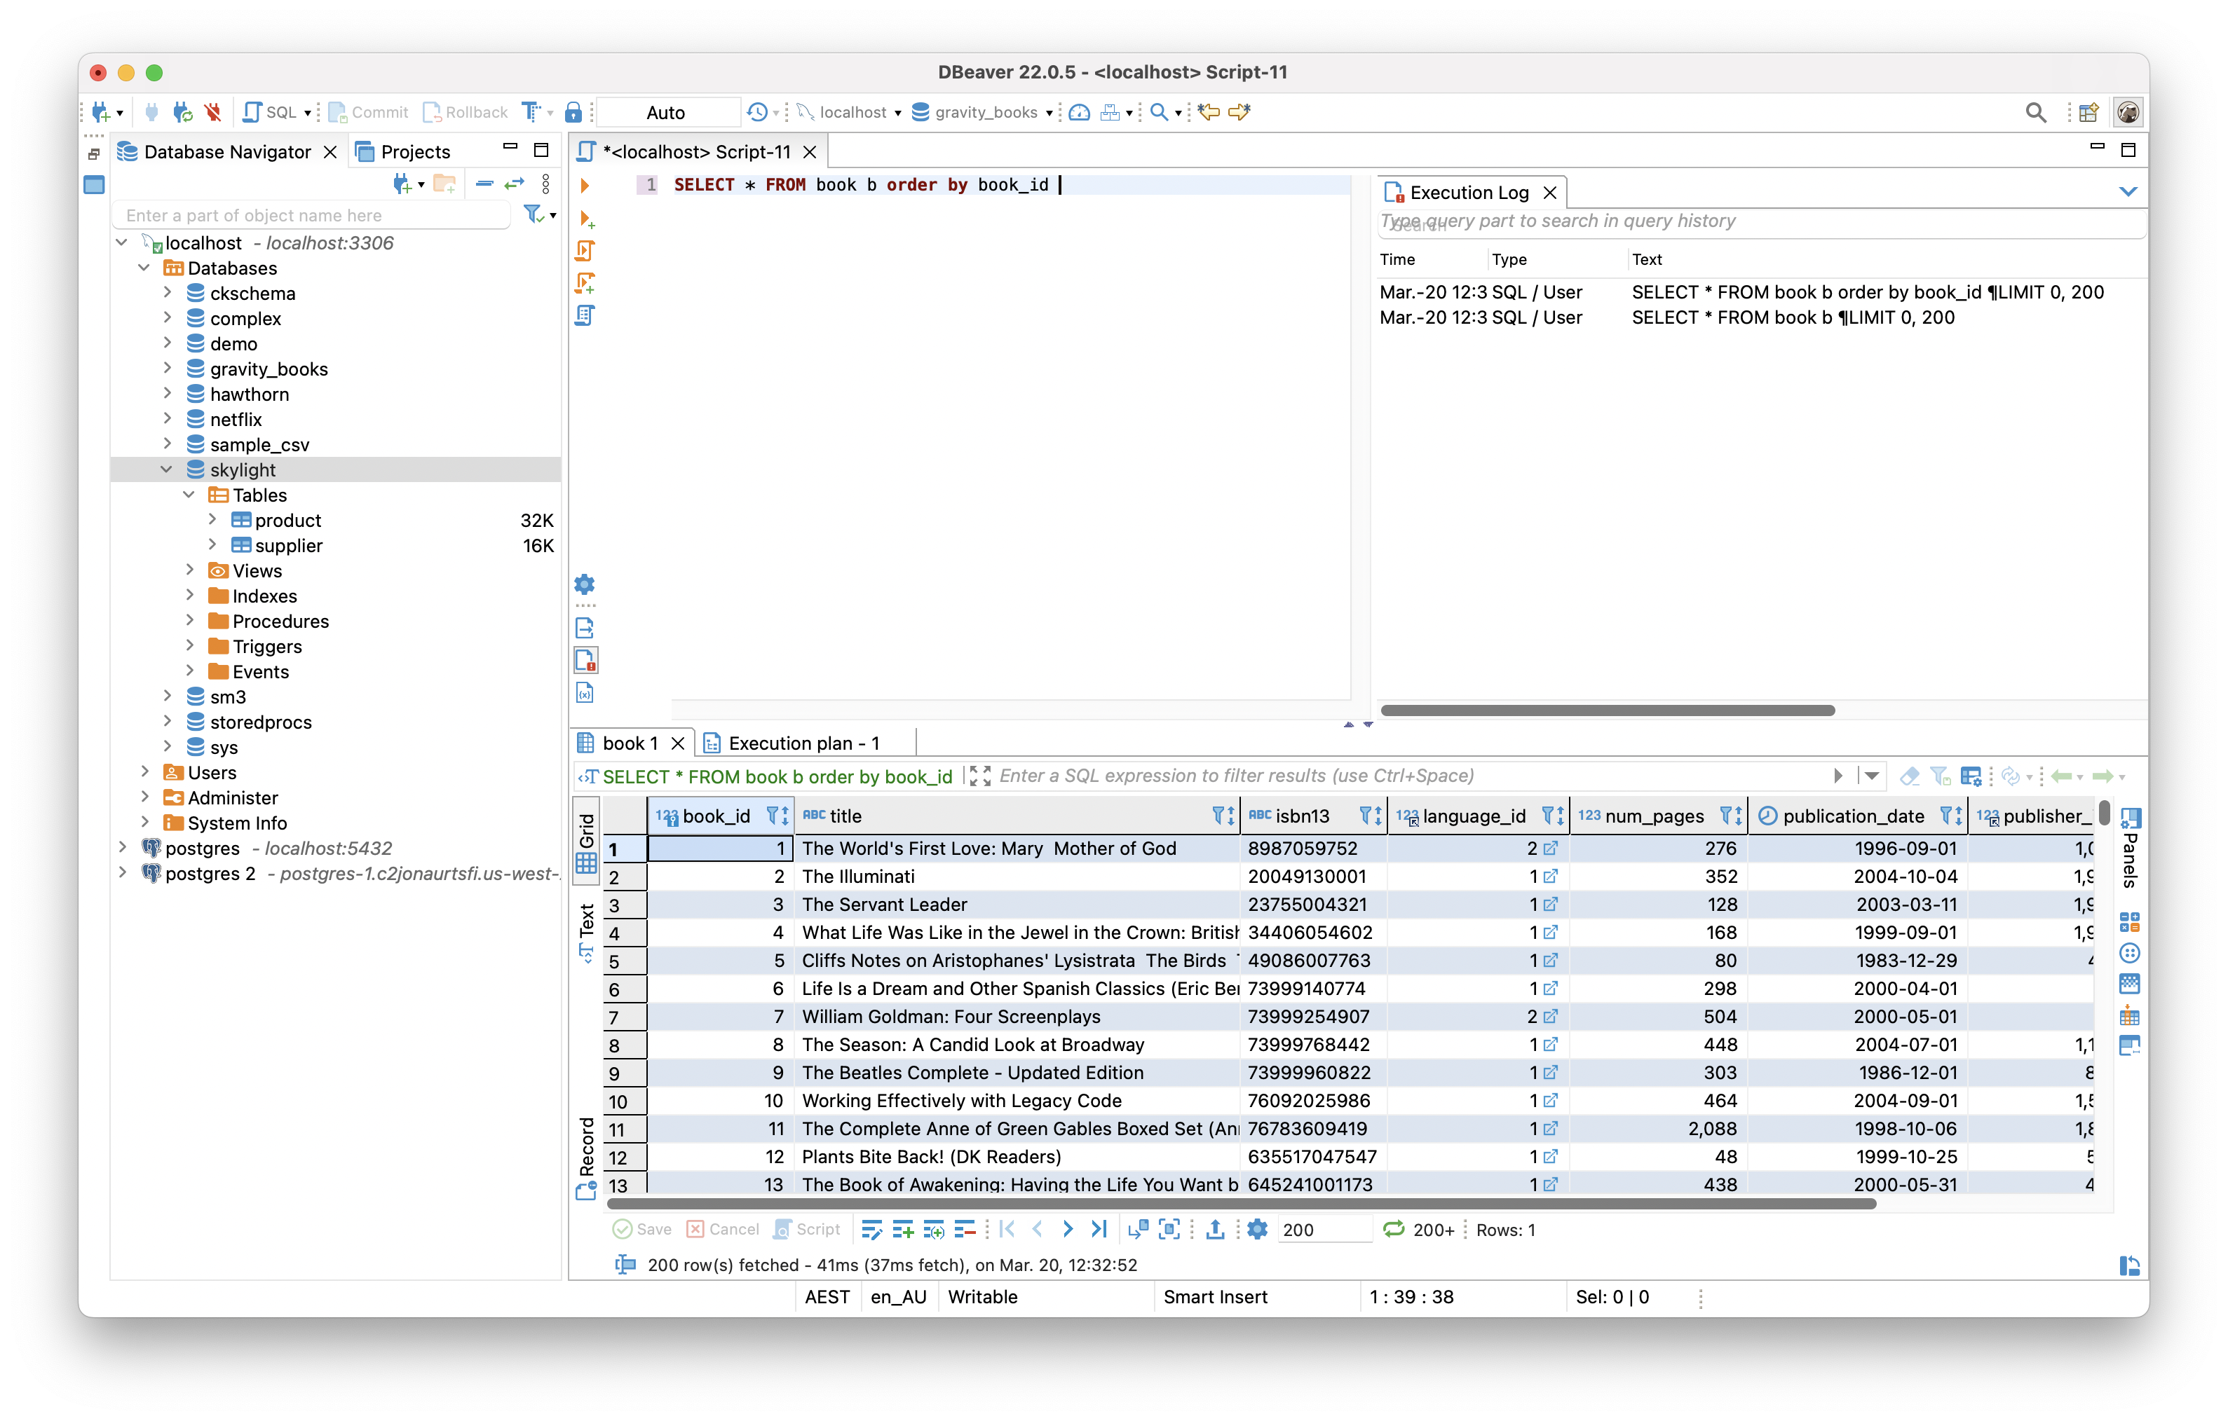Click the lock transaction mode icon
Image resolution: width=2228 pixels, height=1421 pixels.
point(573,112)
